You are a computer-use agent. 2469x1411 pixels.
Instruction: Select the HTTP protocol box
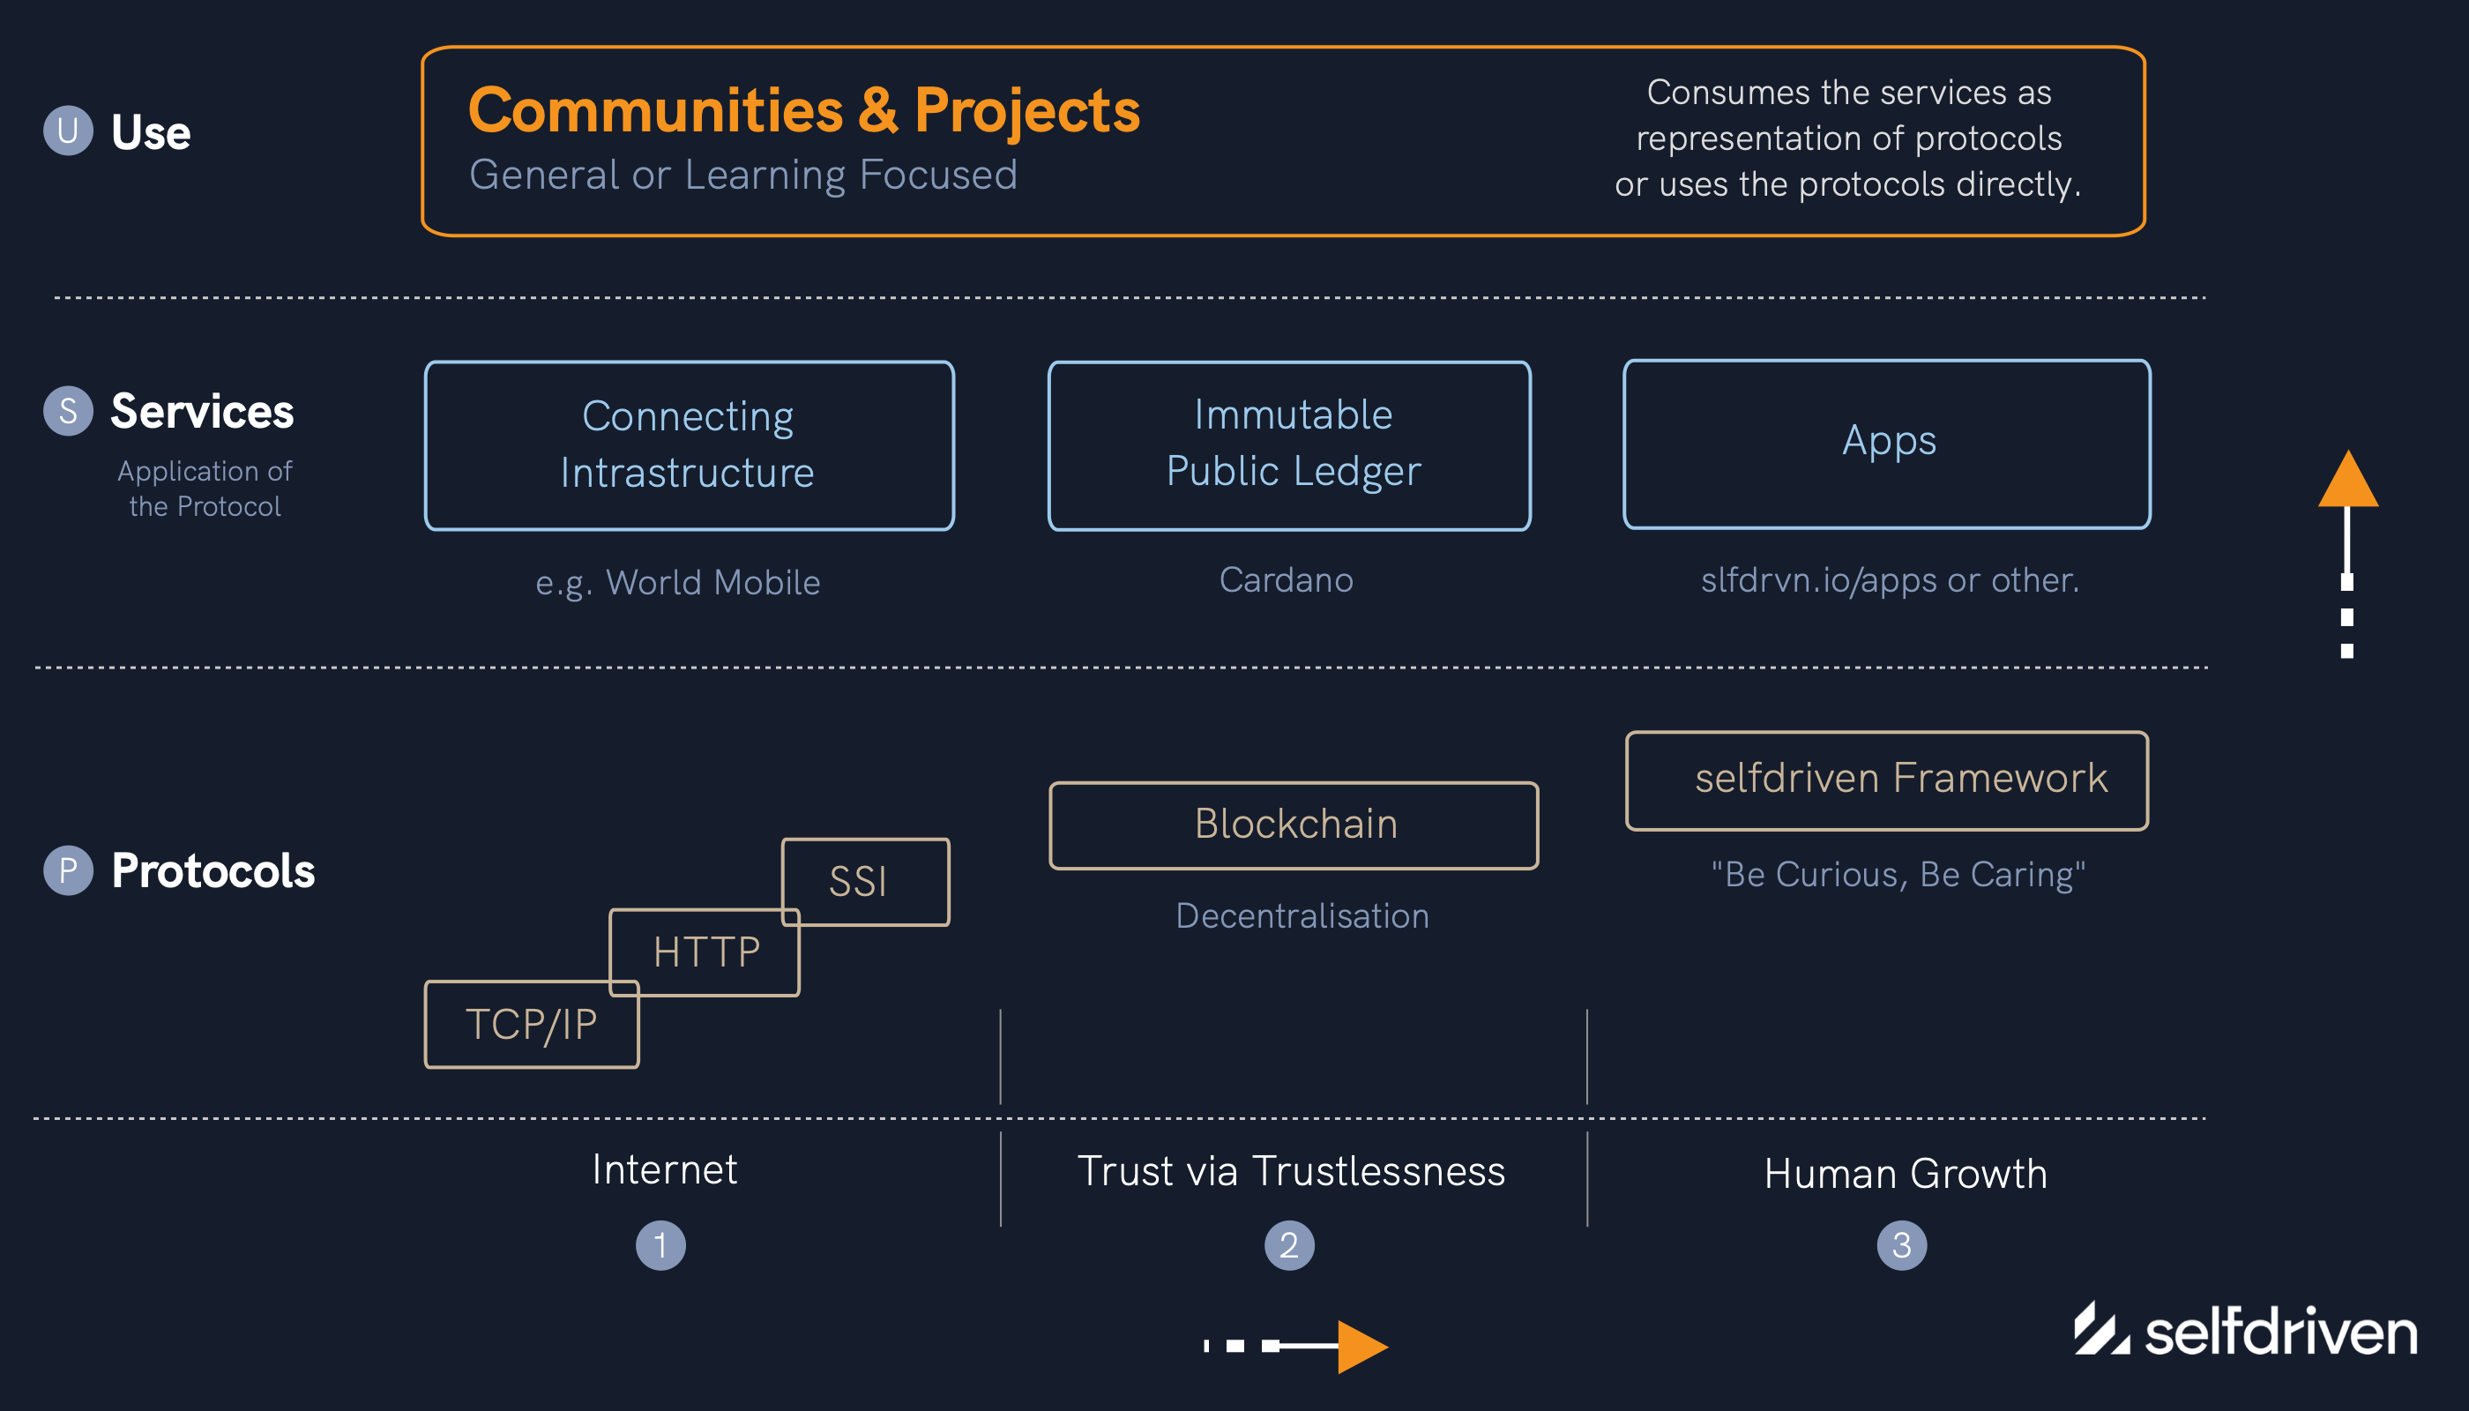click(705, 952)
